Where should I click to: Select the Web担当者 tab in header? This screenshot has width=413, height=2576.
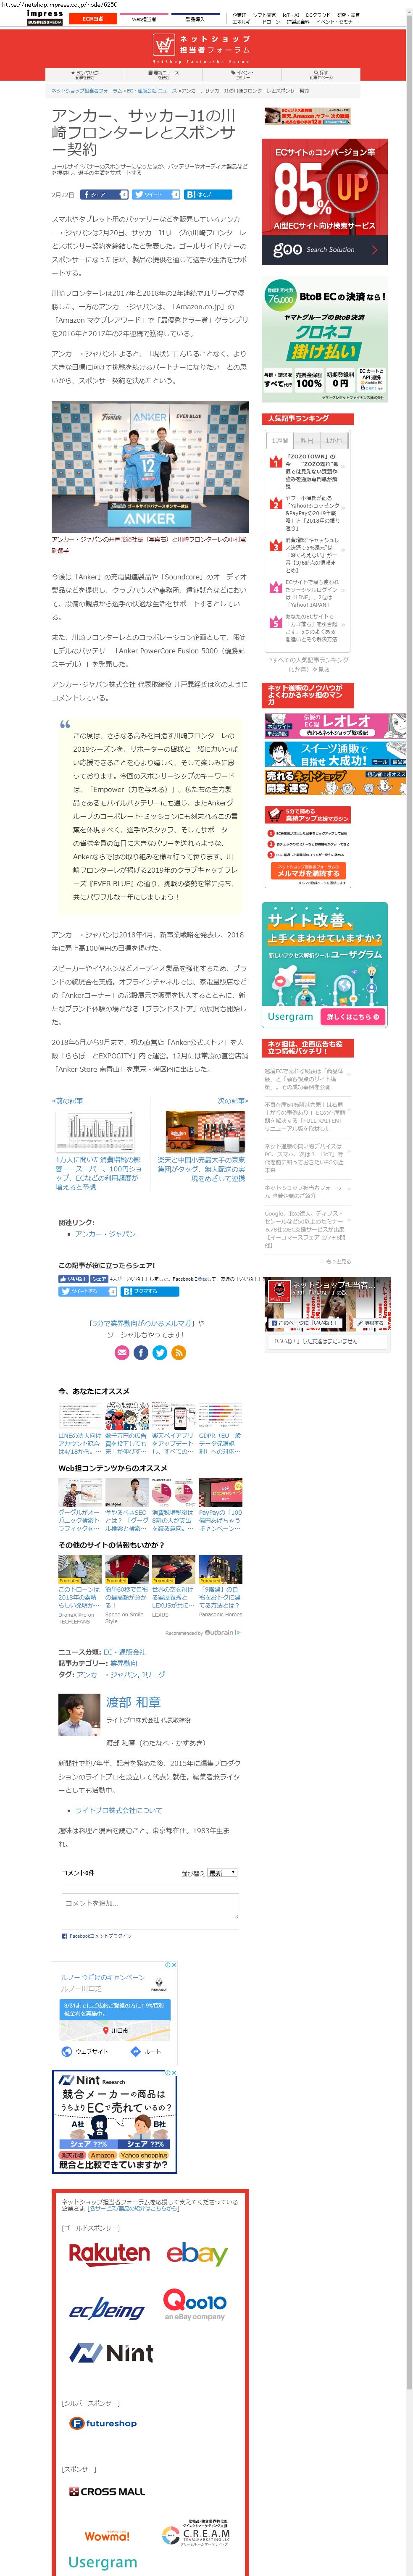pos(144,19)
